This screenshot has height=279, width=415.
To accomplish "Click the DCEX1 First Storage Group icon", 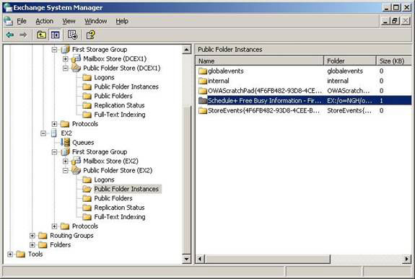I will point(66,50).
